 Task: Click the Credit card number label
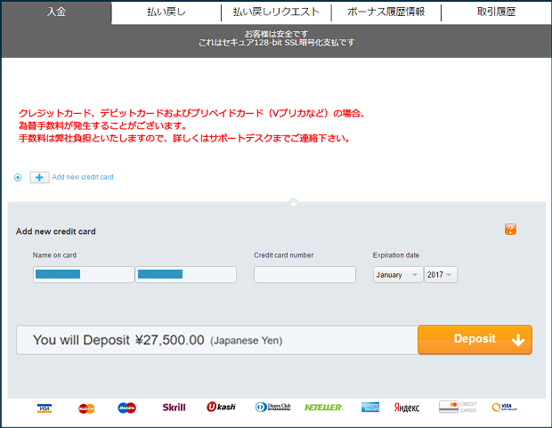tap(284, 255)
